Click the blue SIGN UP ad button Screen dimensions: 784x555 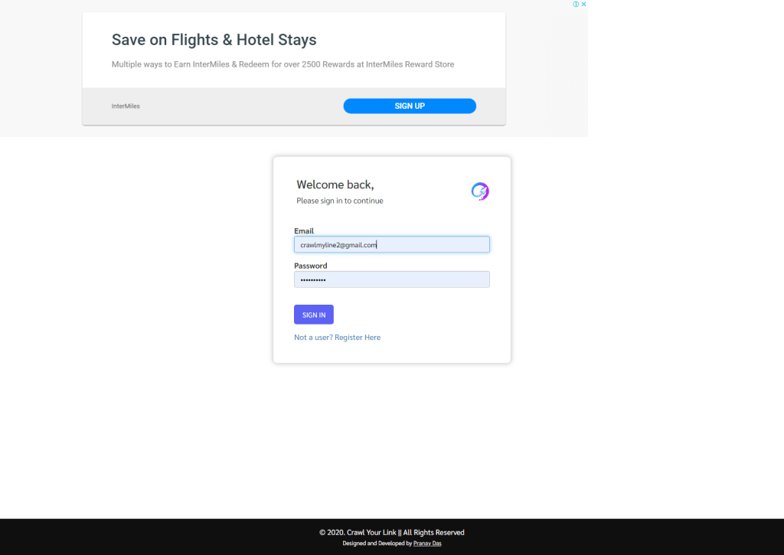(410, 106)
